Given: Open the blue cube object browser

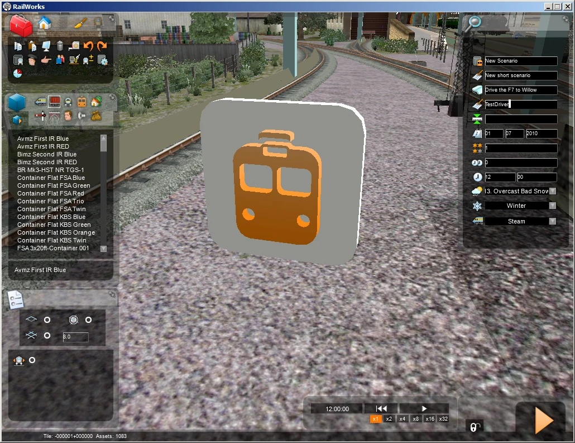Looking at the screenshot, I should click(x=17, y=102).
